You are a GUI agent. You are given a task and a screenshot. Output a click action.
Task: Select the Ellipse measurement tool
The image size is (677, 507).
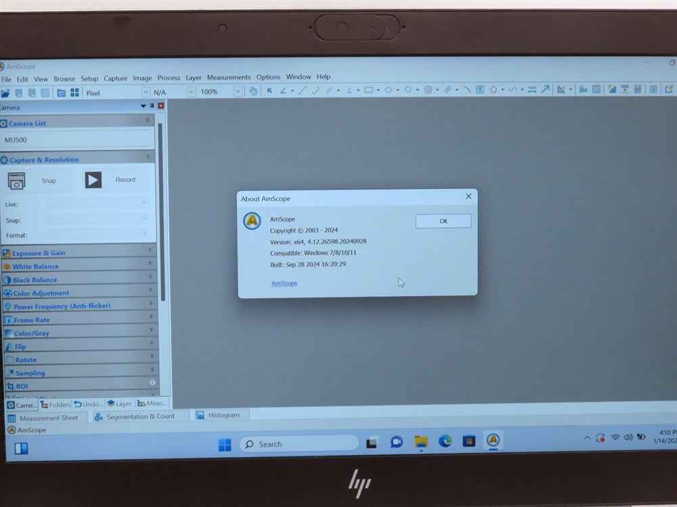(388, 90)
